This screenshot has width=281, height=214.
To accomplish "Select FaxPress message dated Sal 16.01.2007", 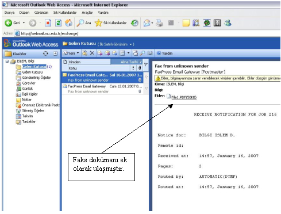I will (x=102, y=78).
